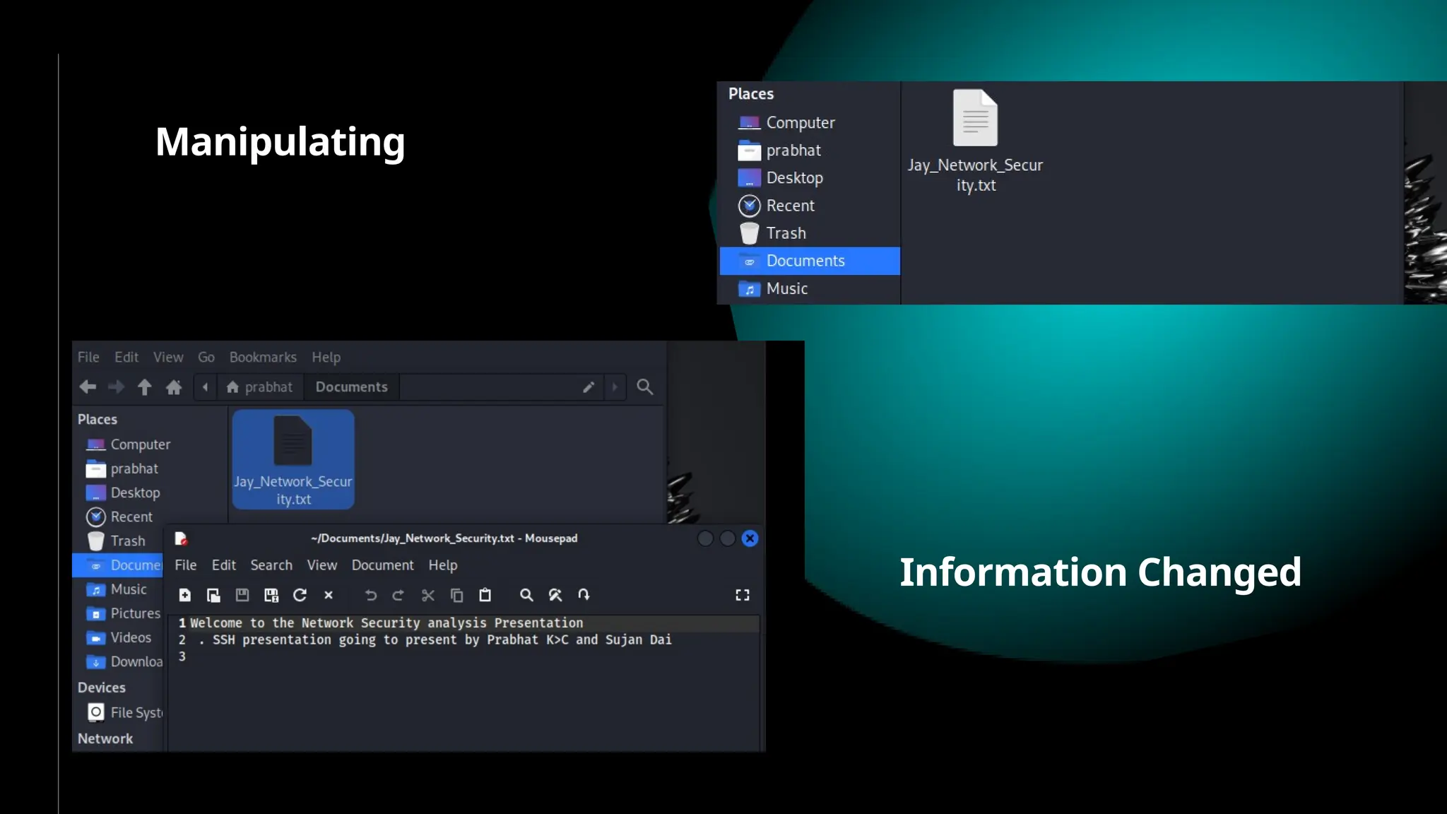This screenshot has width=1447, height=814.
Task: Open Recent in the Thunar window's sidebar
Action: (119, 517)
